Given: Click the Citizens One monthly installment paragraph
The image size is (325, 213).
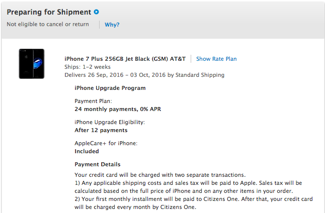Looking at the screenshot, I should click(x=194, y=203).
